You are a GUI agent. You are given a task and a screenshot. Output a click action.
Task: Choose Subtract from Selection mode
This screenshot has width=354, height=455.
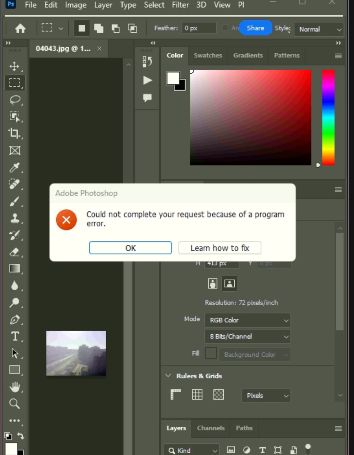click(116, 28)
